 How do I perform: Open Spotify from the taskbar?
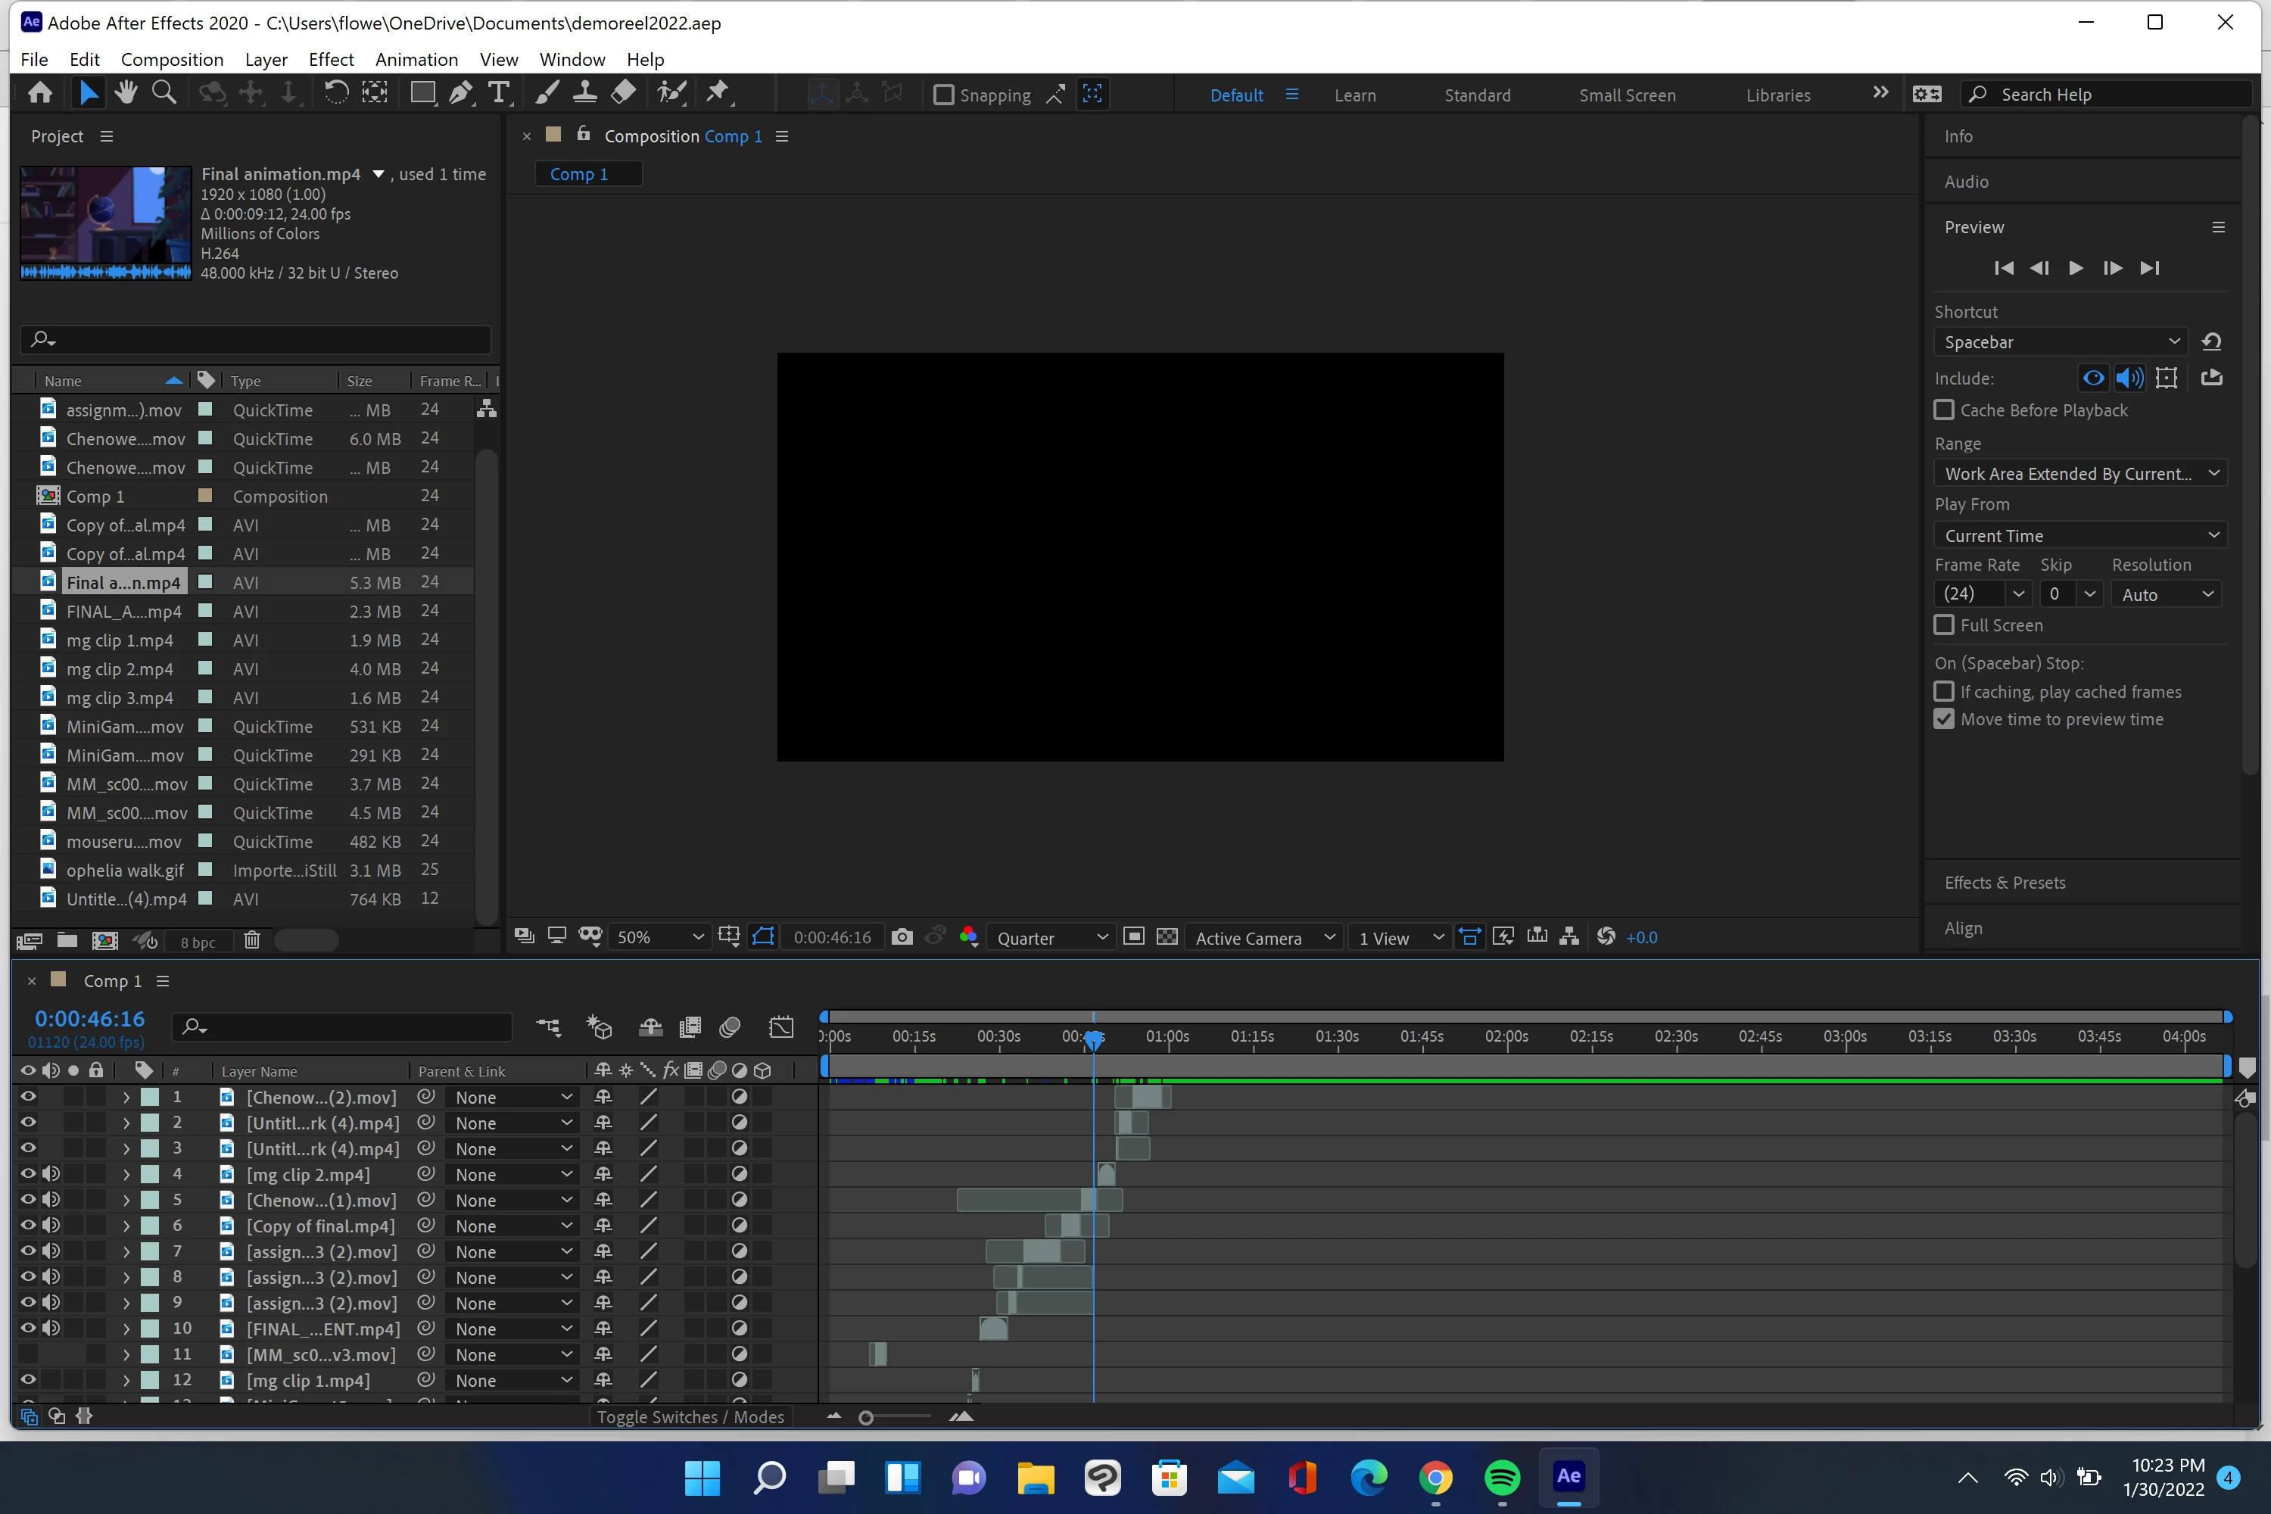[x=1501, y=1476]
